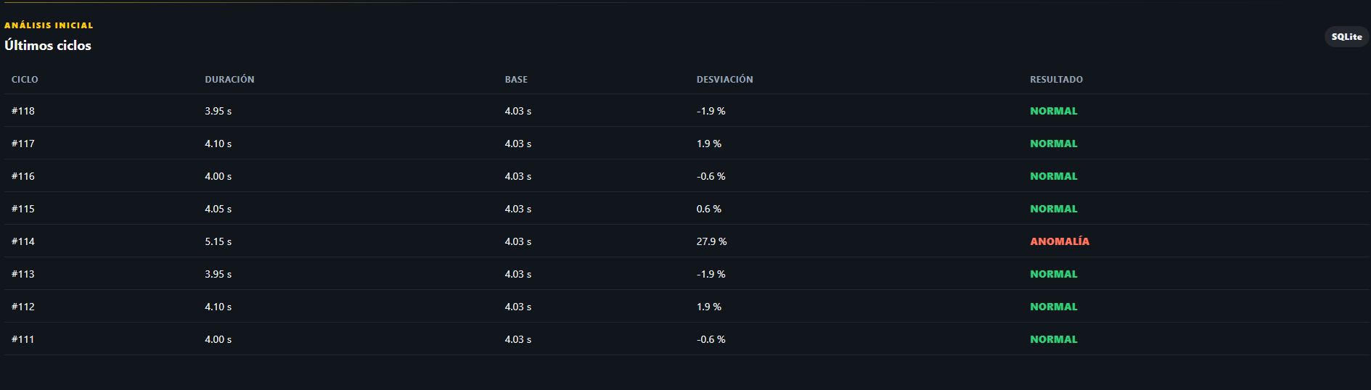
Task: Click the ANOMALÍA result label
Action: pos(1060,241)
